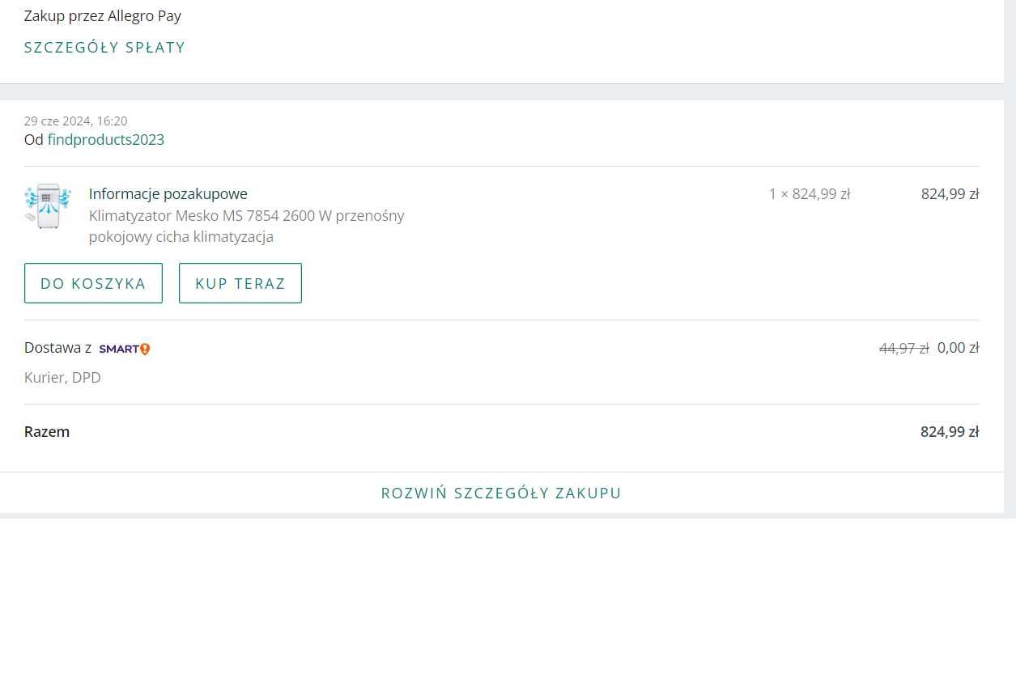Select the Kurier, DPD delivery text
This screenshot has width=1016, height=682.
[x=62, y=378]
